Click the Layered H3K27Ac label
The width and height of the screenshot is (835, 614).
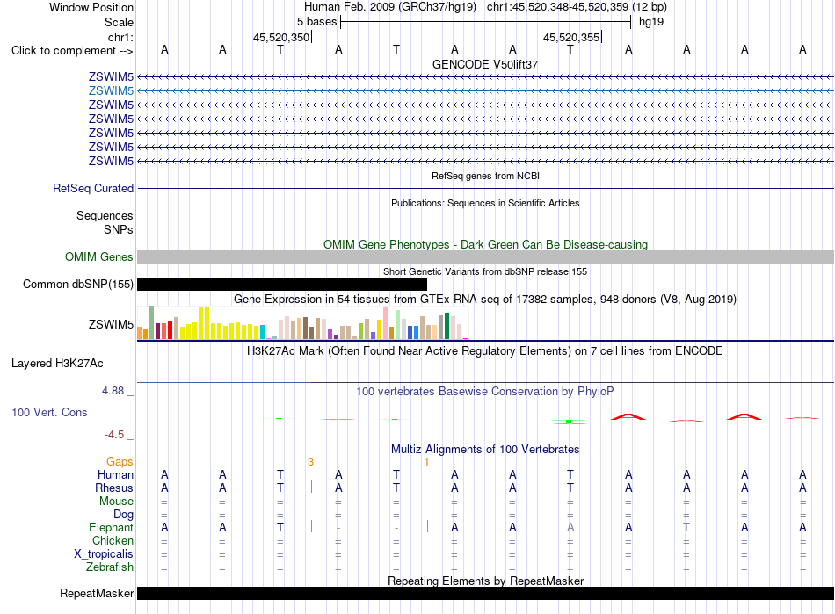click(x=57, y=364)
